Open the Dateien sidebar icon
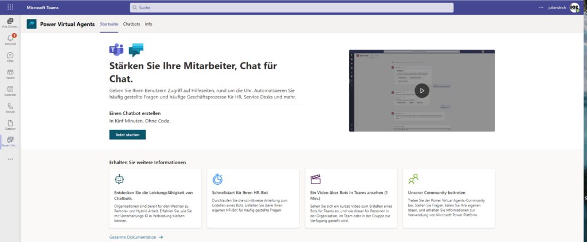Screen dimensions: 587x242 tap(10, 125)
